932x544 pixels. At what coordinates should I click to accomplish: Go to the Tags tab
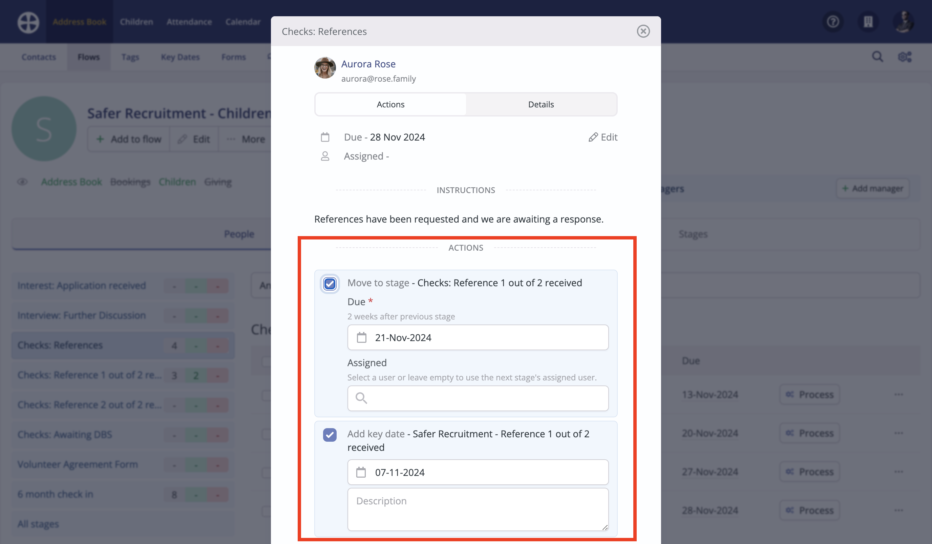[130, 57]
